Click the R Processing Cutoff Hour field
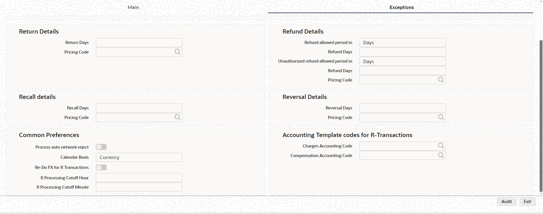Screen dimensions: 543x214 pyautogui.click(x=139, y=178)
